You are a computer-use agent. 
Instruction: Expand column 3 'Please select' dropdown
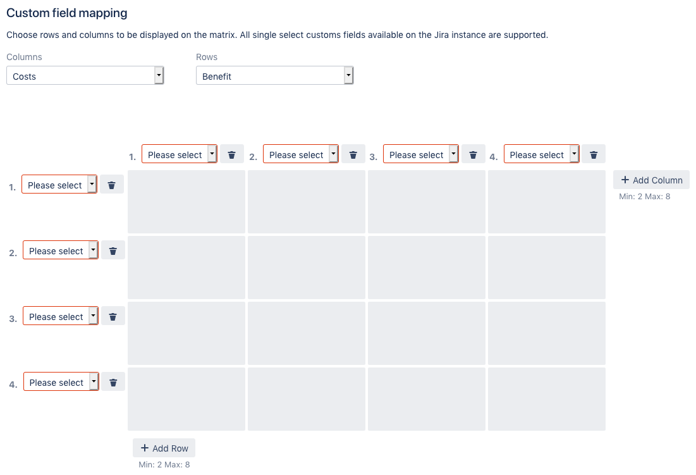click(x=421, y=154)
